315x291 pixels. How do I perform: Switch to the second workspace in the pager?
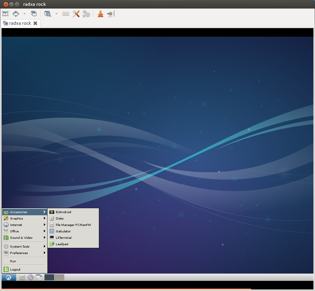point(59,277)
